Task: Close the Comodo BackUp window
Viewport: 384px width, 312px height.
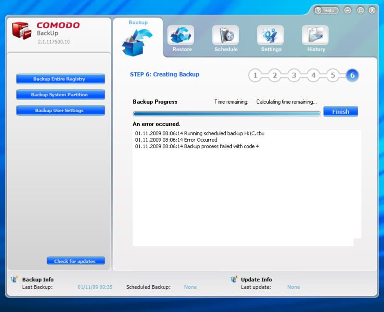Action: 372,10
